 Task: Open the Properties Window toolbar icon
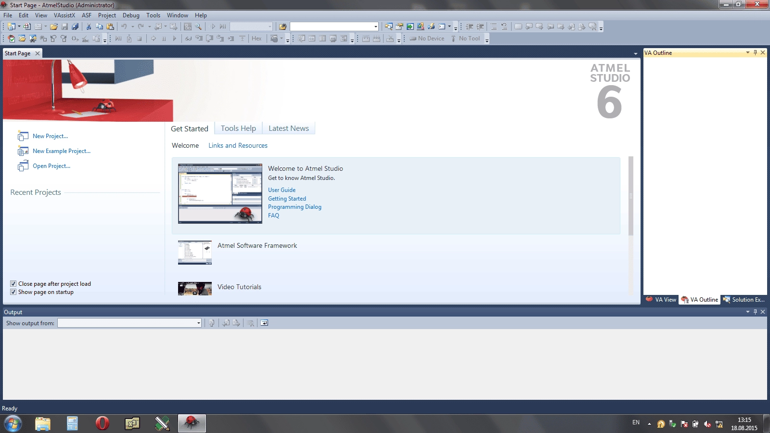click(x=399, y=26)
